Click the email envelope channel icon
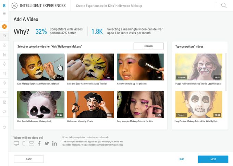The image size is (233, 166). pyautogui.click(x=32, y=143)
